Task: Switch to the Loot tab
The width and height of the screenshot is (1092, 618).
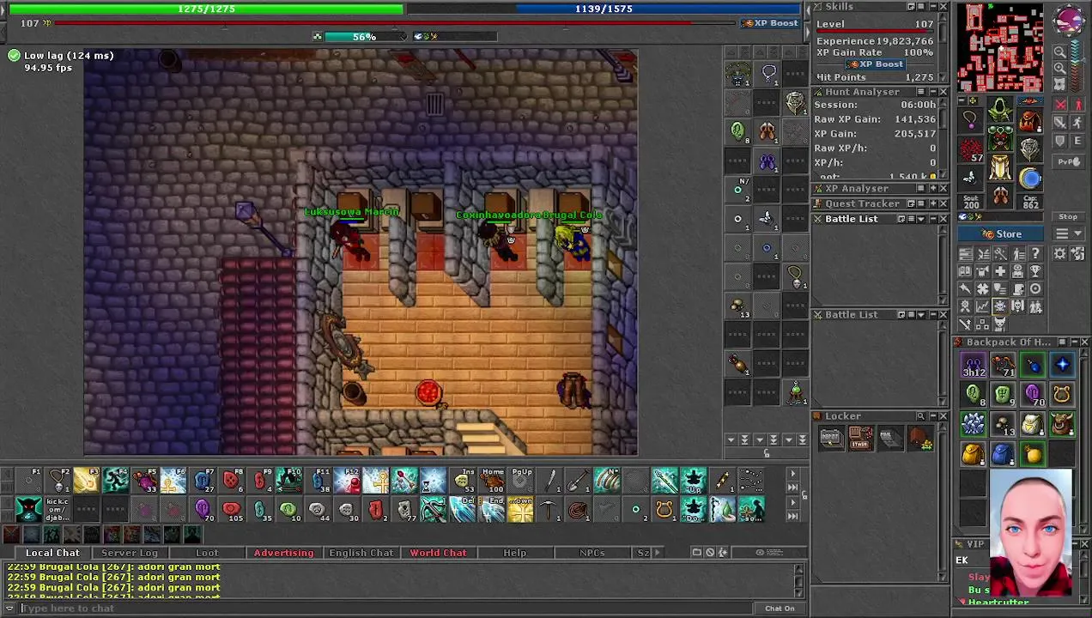Action: [x=207, y=553]
